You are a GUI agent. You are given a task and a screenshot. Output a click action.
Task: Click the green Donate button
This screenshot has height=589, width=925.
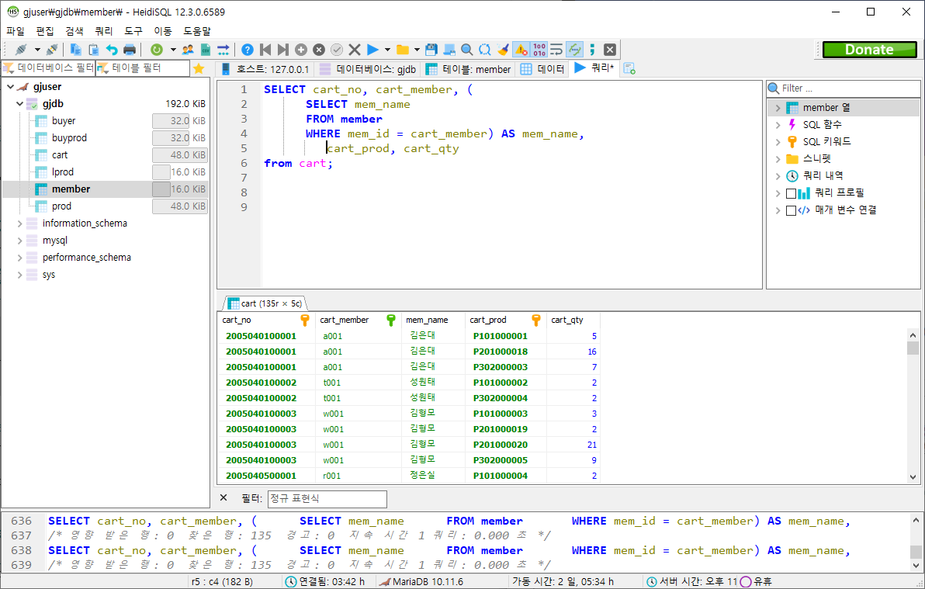tap(870, 50)
